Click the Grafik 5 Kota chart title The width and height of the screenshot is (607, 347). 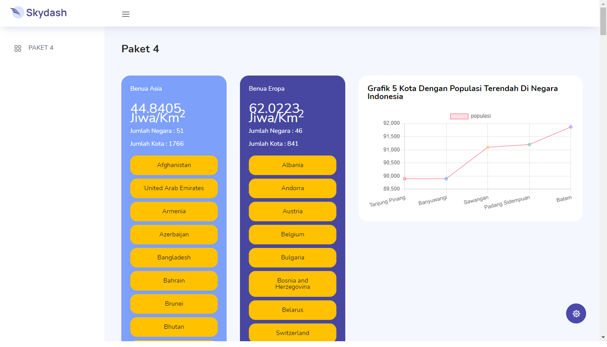tap(463, 92)
